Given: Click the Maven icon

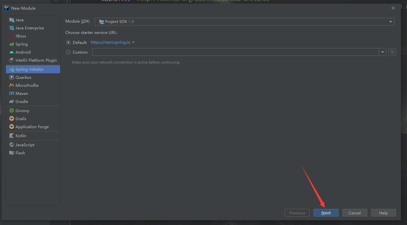Looking at the screenshot, I should tap(12, 94).
